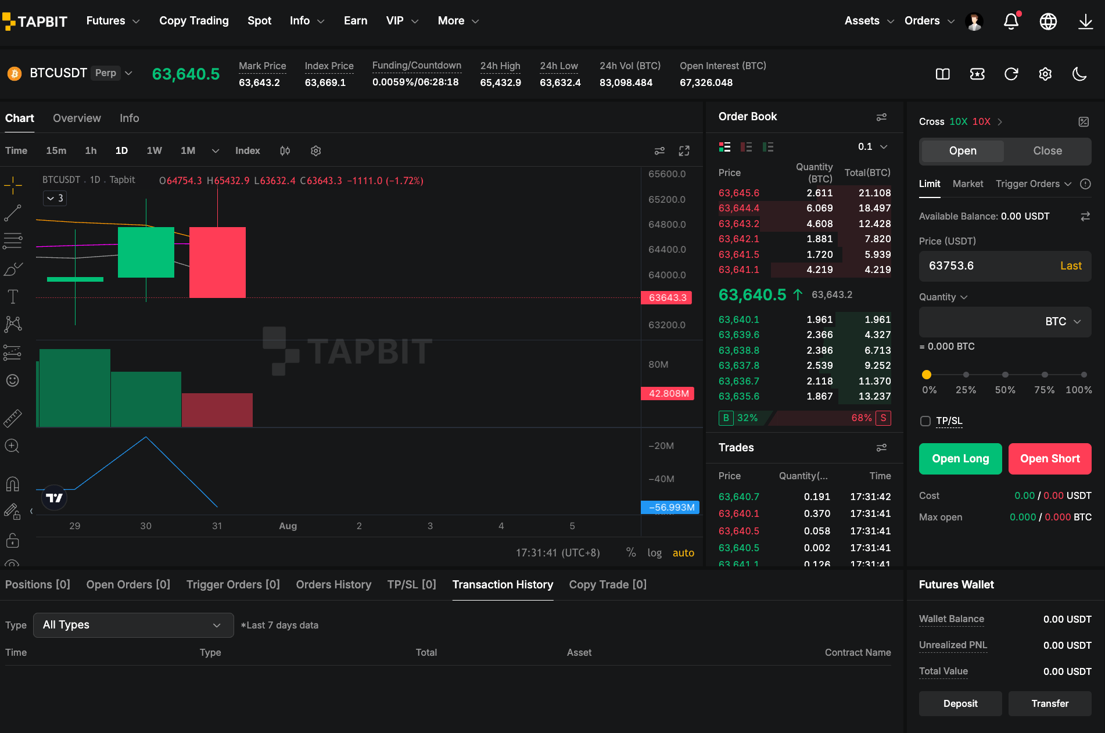Toggle percent scale on chart

[631, 553]
